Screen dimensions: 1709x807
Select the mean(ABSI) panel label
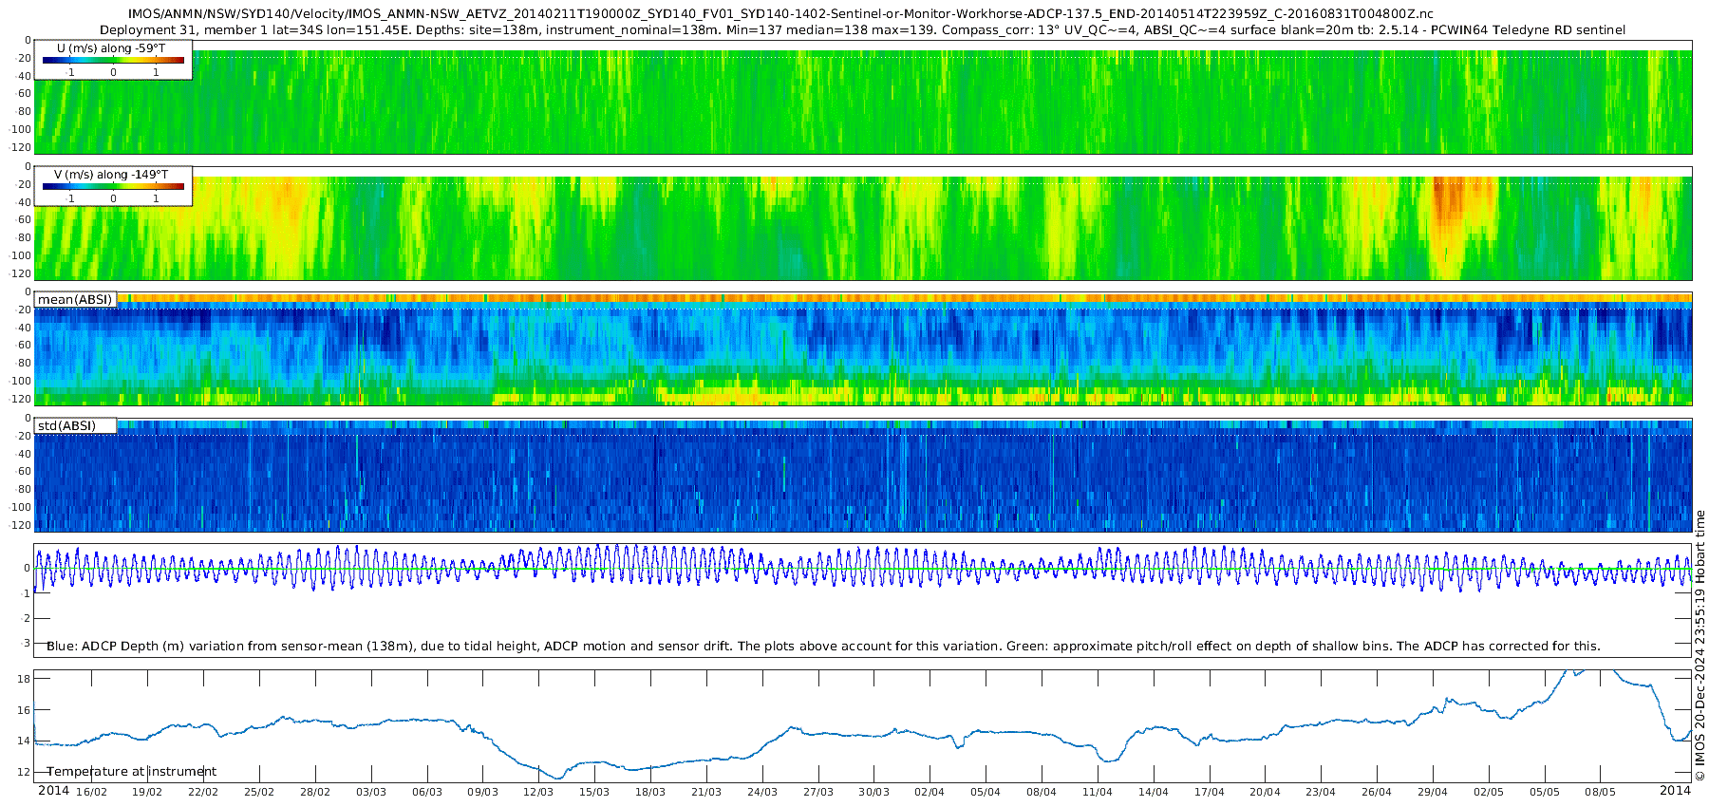click(75, 299)
